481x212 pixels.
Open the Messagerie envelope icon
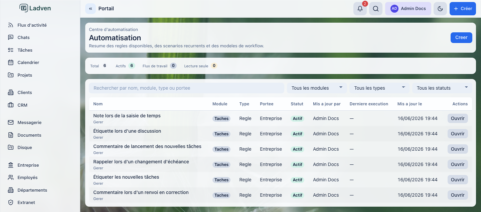click(11, 122)
